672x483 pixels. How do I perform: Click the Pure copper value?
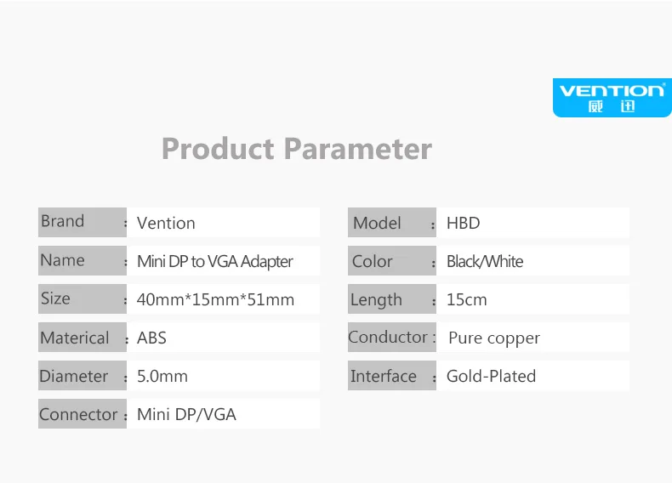[x=494, y=338]
